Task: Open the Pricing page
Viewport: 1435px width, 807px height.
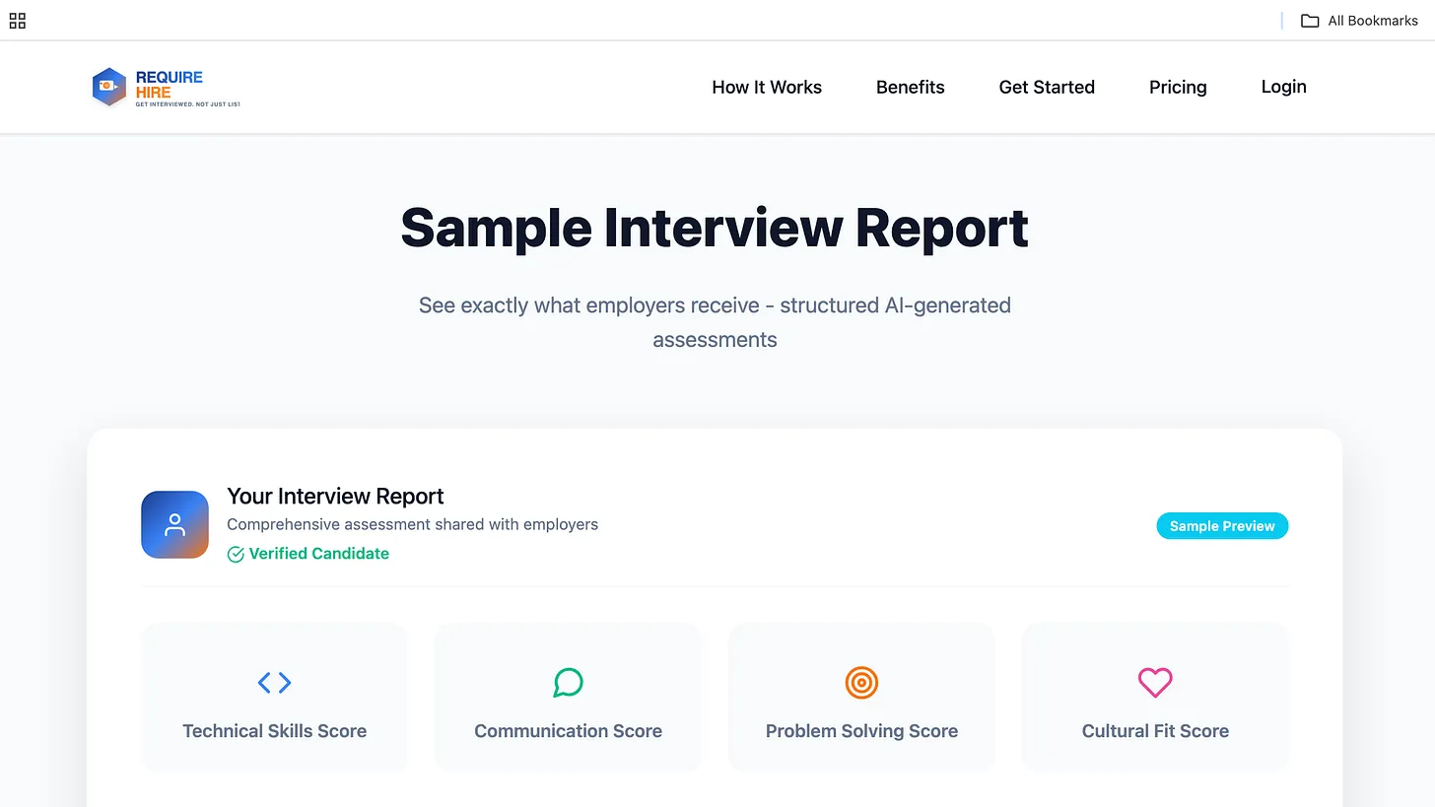Action: click(1178, 87)
